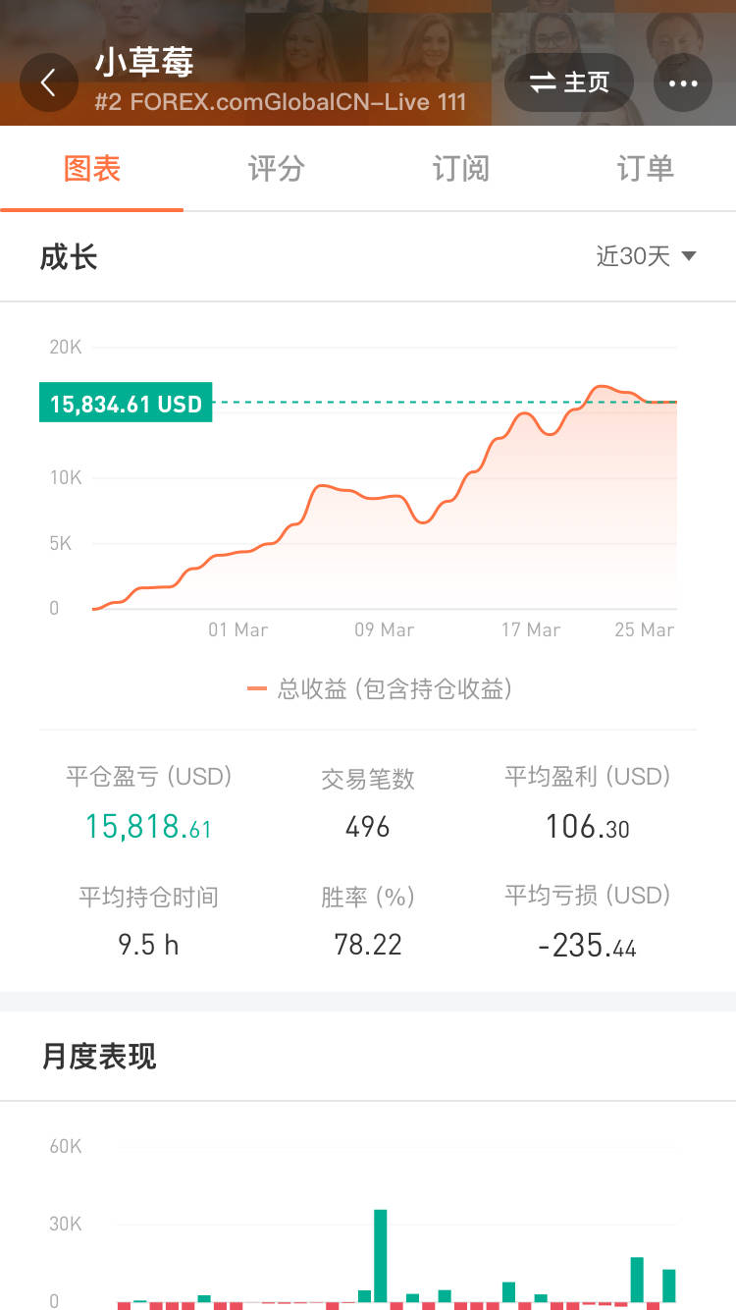Tap the tallest green monthly performance bar
736x1310 pixels.
click(381, 1255)
